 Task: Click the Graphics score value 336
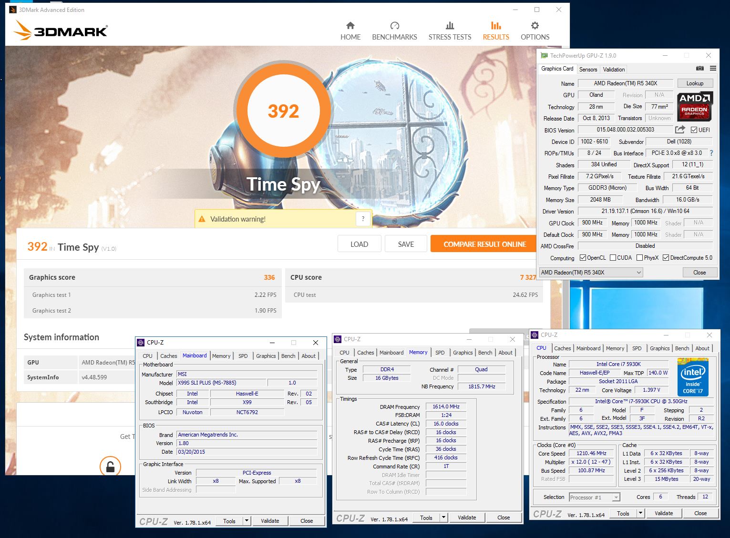tap(269, 277)
